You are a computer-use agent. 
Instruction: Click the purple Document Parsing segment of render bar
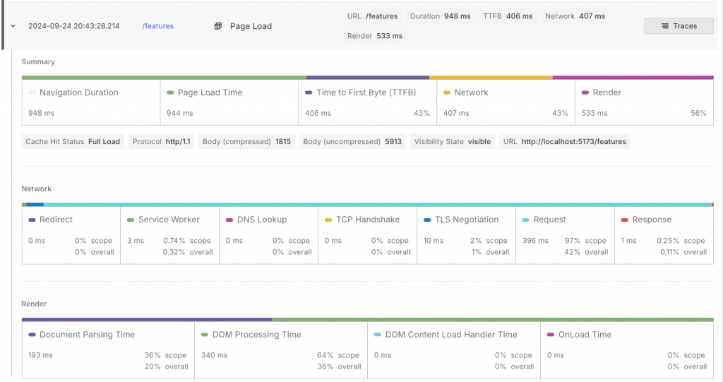[x=147, y=319]
